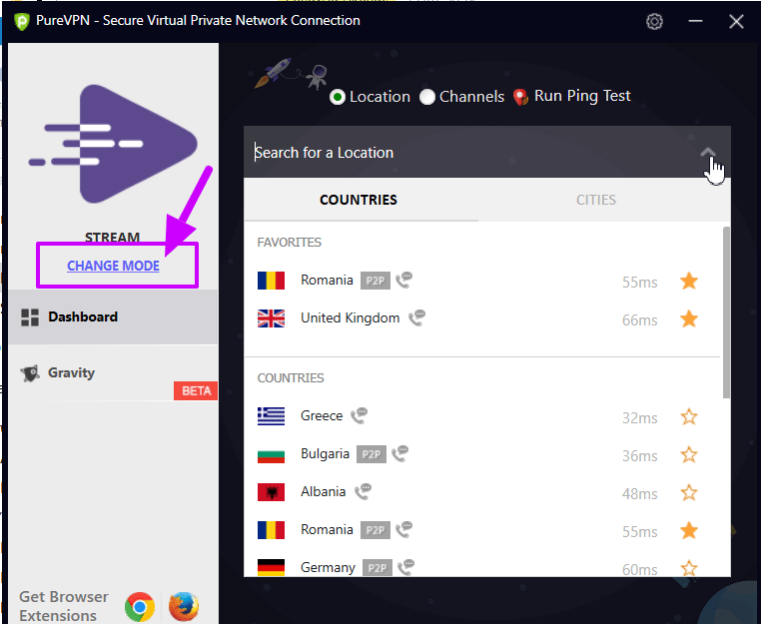Image resolution: width=761 pixels, height=624 pixels.
Task: Select the Location radio button
Action: coord(338,97)
